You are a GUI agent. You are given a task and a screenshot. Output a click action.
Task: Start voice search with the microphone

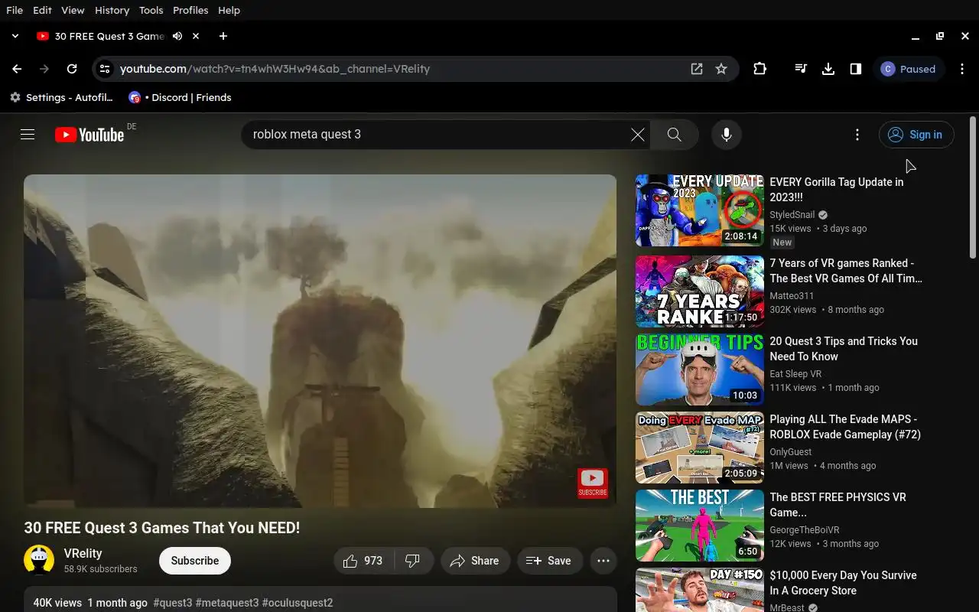point(727,135)
